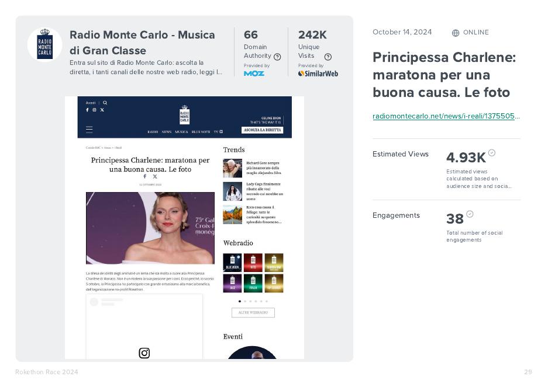548x387 pixels.
Task: Open the Richard Gere trend thumbnail
Action: [232, 168]
